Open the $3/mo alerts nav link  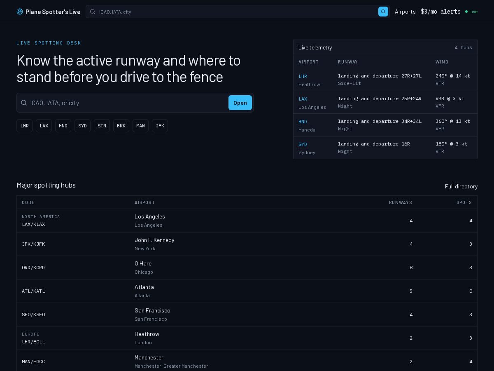(x=440, y=12)
